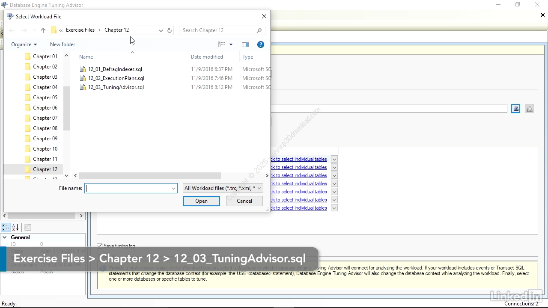
Task: Select file 12_02_ExecutionPlans.sql
Action: 116,78
